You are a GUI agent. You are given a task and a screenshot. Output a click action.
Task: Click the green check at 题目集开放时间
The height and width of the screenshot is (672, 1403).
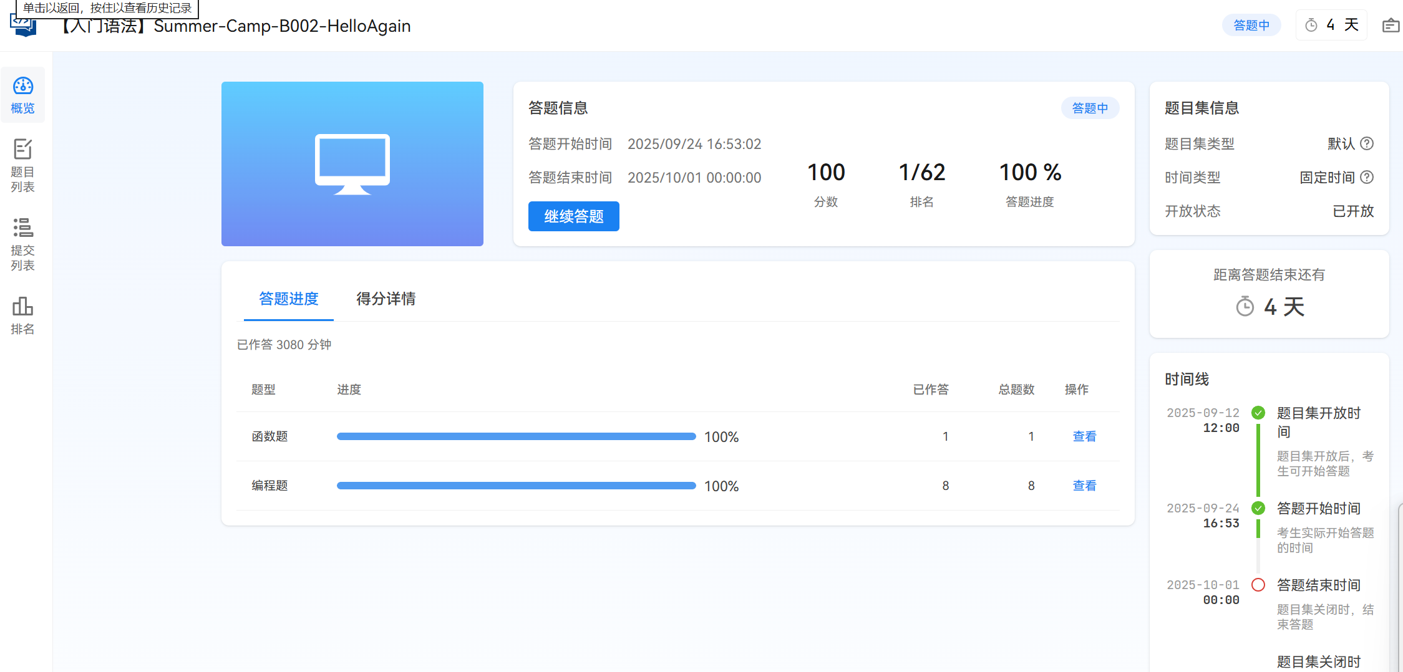pos(1258,413)
